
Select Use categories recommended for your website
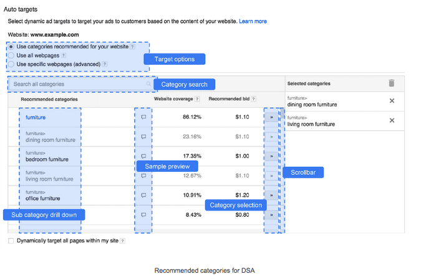click(11, 47)
